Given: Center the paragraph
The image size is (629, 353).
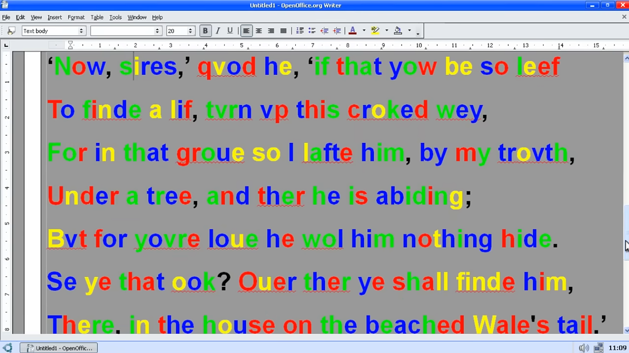Looking at the screenshot, I should click(x=259, y=31).
